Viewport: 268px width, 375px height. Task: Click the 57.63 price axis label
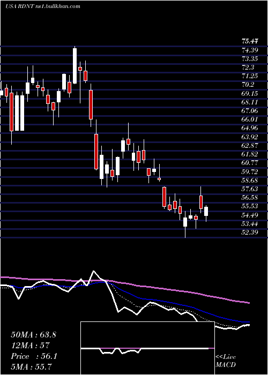pos(250,189)
